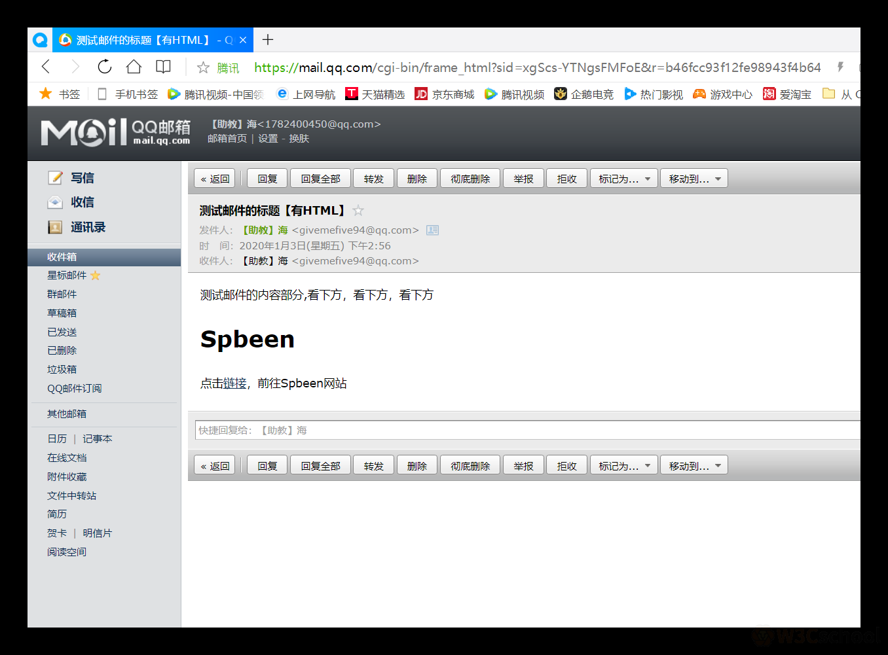The height and width of the screenshot is (655, 888).
Task: Click the browser back arrow icon
Action: (x=46, y=67)
